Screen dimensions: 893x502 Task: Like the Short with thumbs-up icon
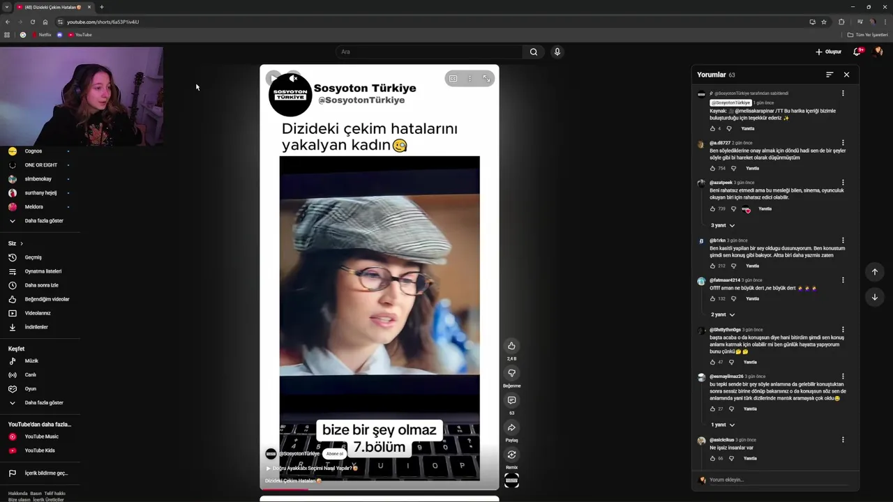pos(511,346)
